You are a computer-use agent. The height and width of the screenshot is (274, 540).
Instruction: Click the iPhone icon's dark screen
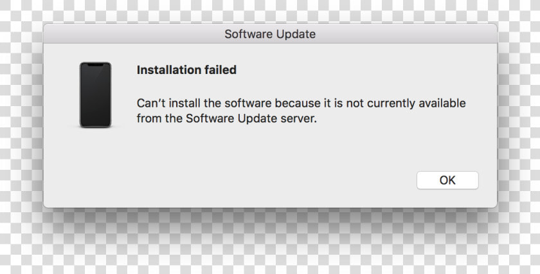point(95,96)
